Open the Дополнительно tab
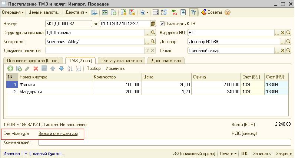 click(166, 60)
